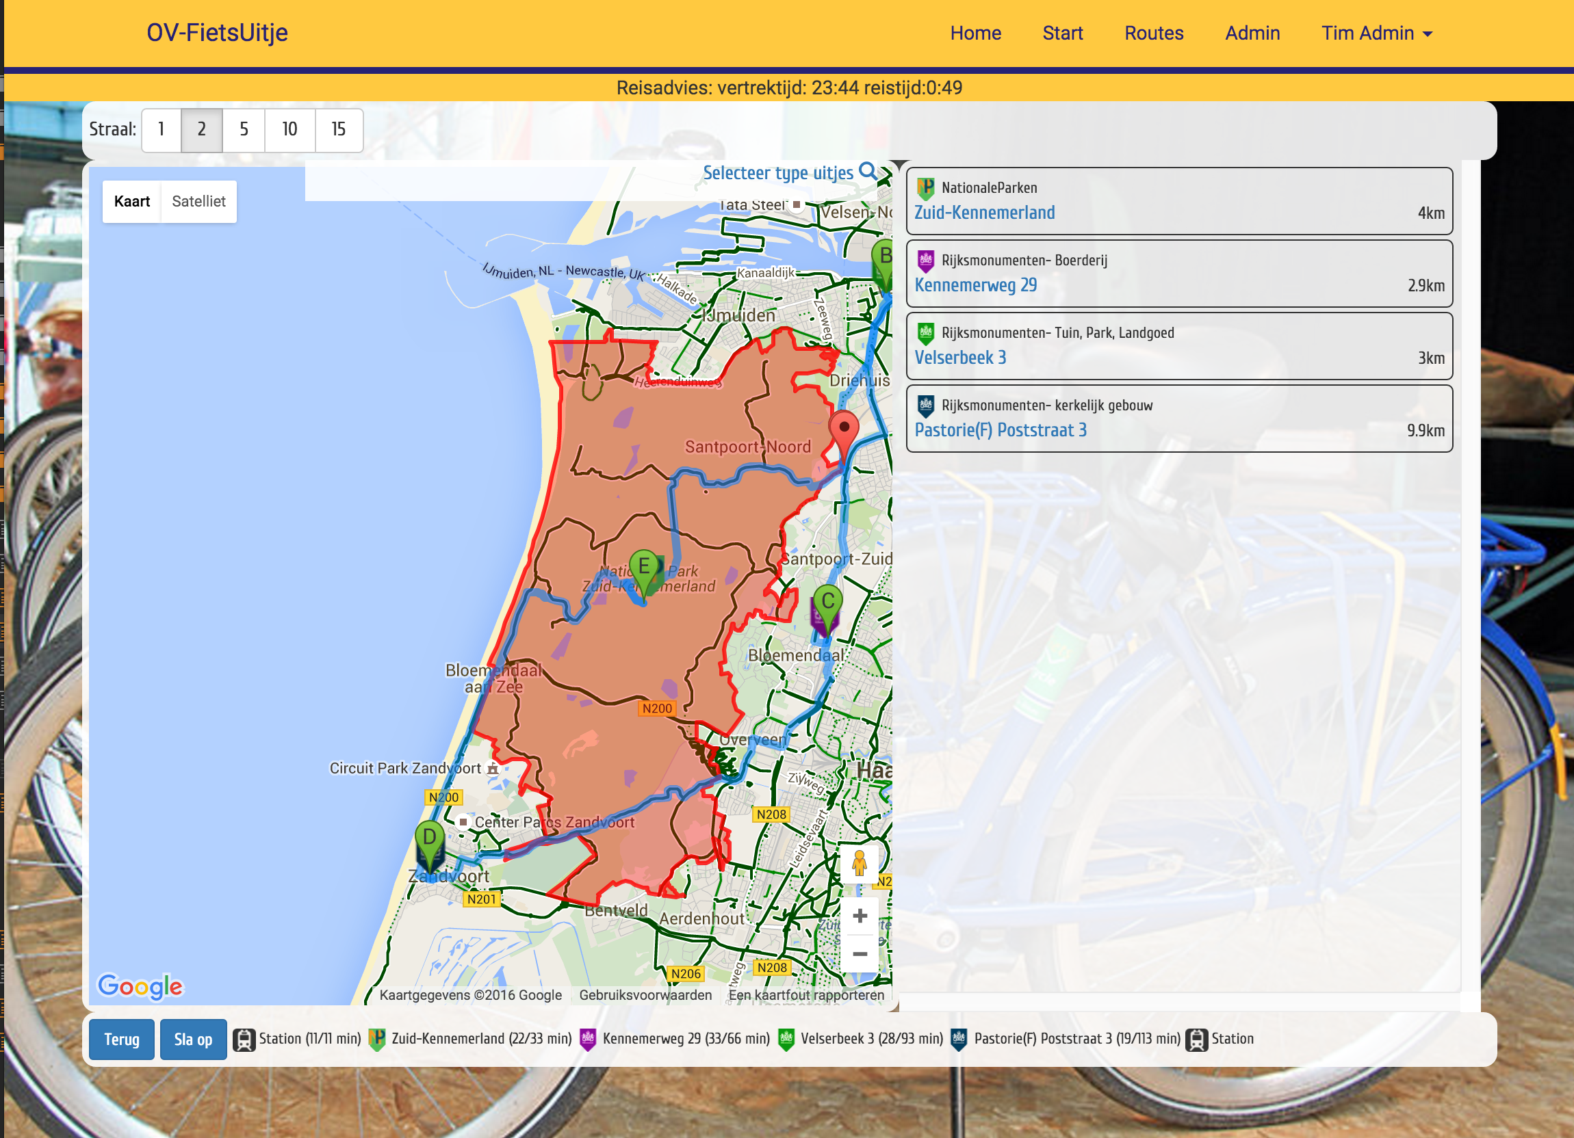Set Straal radius to 1
The width and height of the screenshot is (1574, 1138).
pyautogui.click(x=161, y=130)
